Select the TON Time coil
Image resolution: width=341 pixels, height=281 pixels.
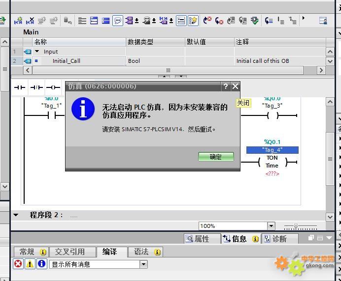(273, 162)
